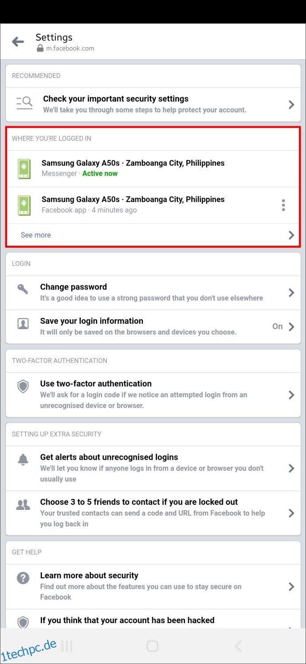
Task: Open chevron for Check your important security settings
Action: pos(291,104)
